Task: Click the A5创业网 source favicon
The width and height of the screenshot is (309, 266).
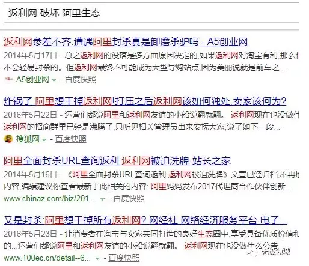Action: click(x=8, y=79)
